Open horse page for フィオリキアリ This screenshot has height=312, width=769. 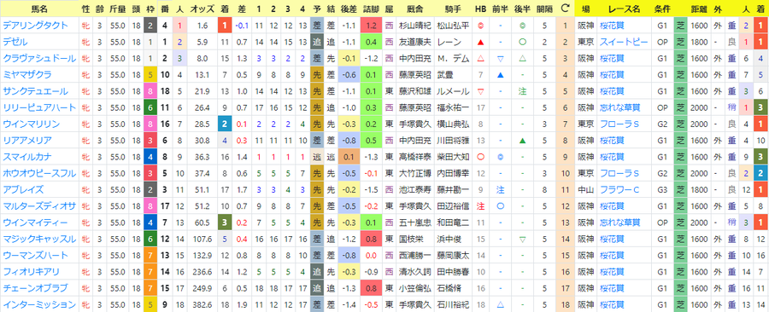click(31, 272)
